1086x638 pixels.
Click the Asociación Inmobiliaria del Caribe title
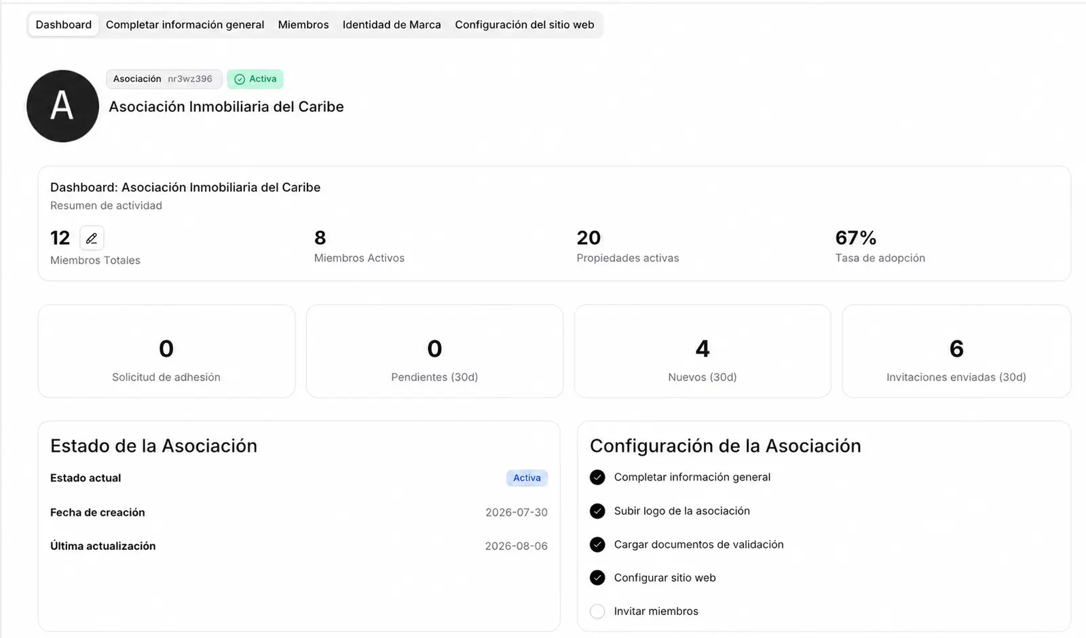pyautogui.click(x=226, y=106)
